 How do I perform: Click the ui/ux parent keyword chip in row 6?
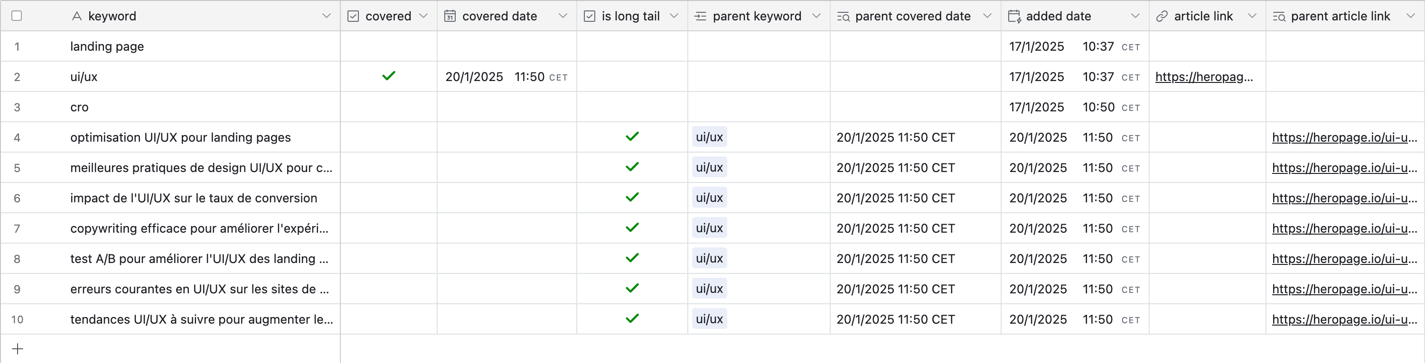tap(709, 198)
